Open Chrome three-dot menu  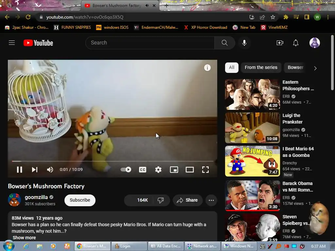point(328,17)
